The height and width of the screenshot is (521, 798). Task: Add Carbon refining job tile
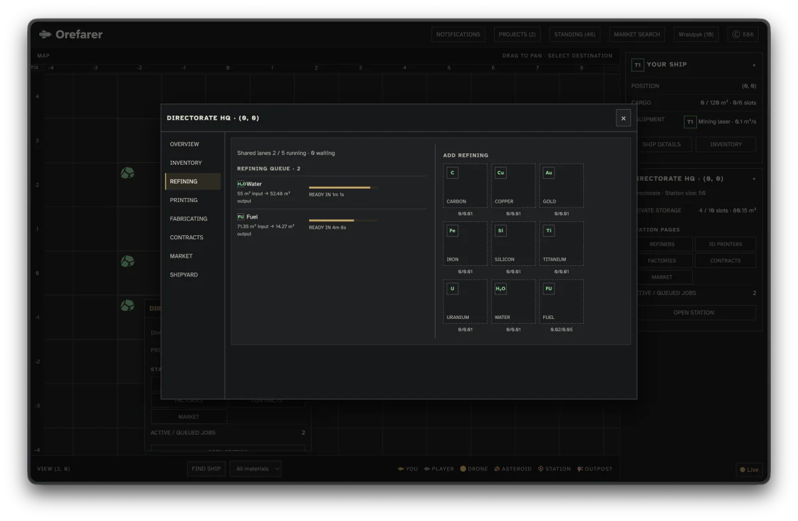click(465, 186)
